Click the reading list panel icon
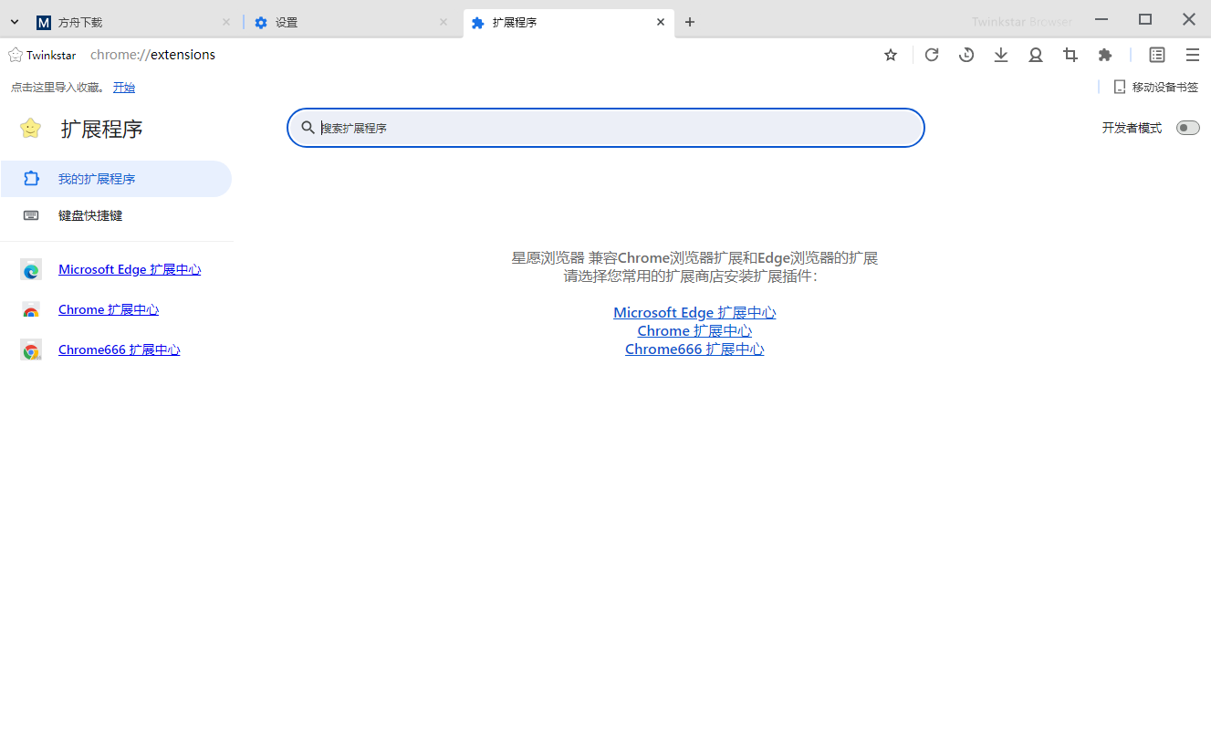This screenshot has height=730, width=1211. tap(1156, 55)
